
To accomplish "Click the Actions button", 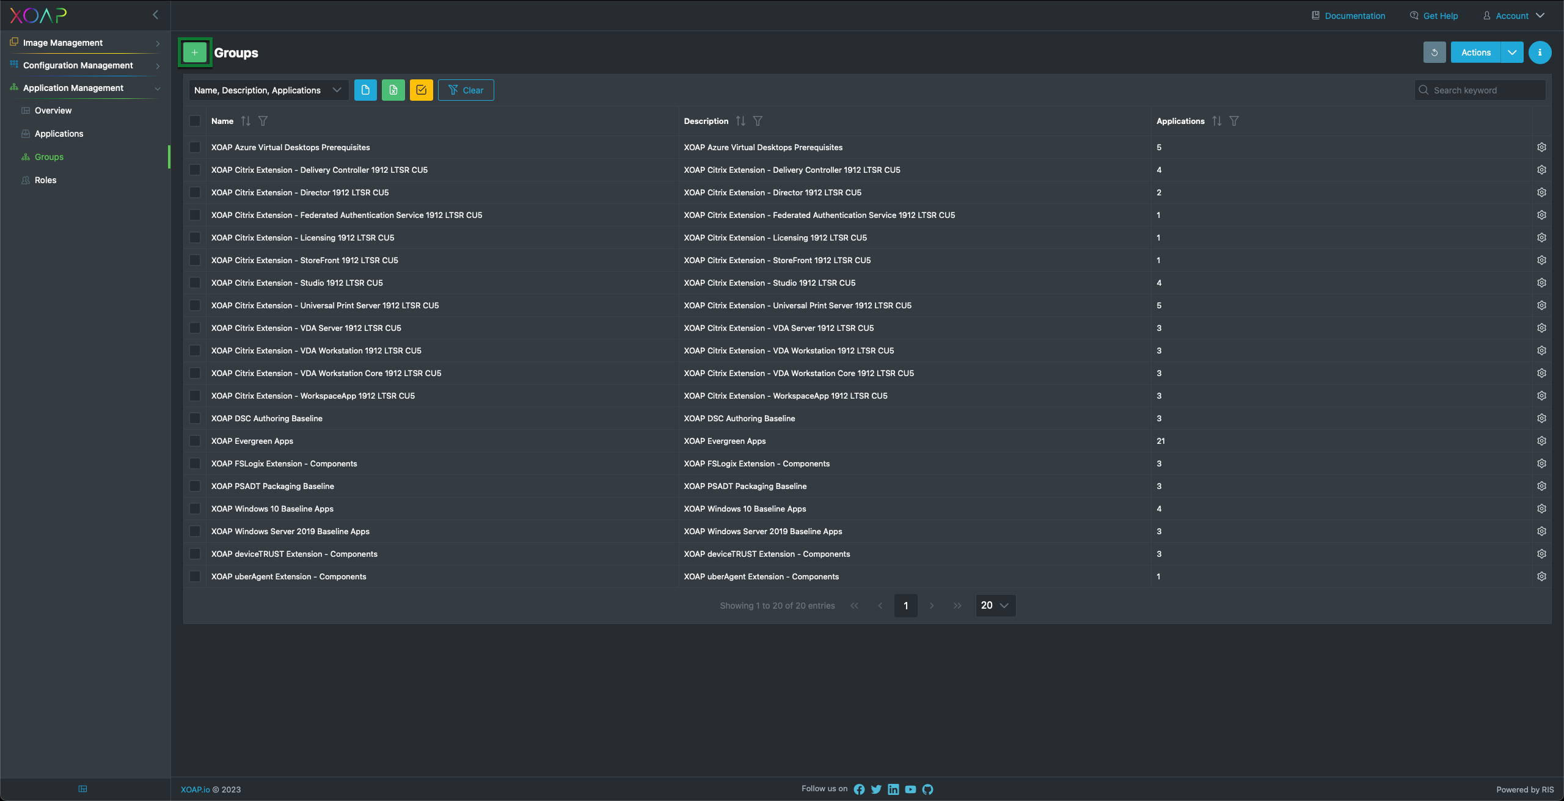I will [1475, 53].
